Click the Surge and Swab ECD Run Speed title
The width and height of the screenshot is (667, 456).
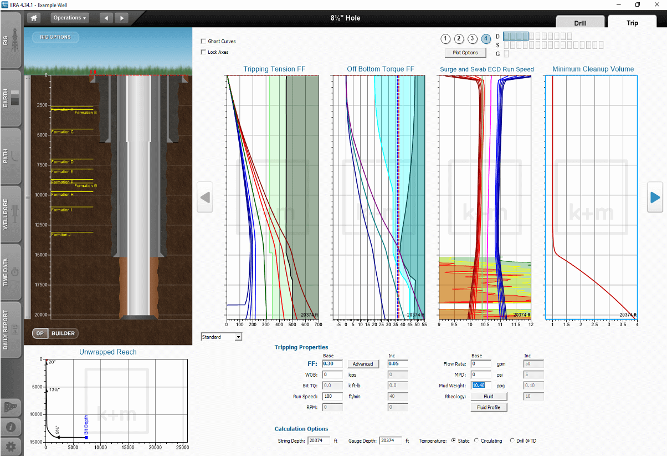tap(487, 69)
